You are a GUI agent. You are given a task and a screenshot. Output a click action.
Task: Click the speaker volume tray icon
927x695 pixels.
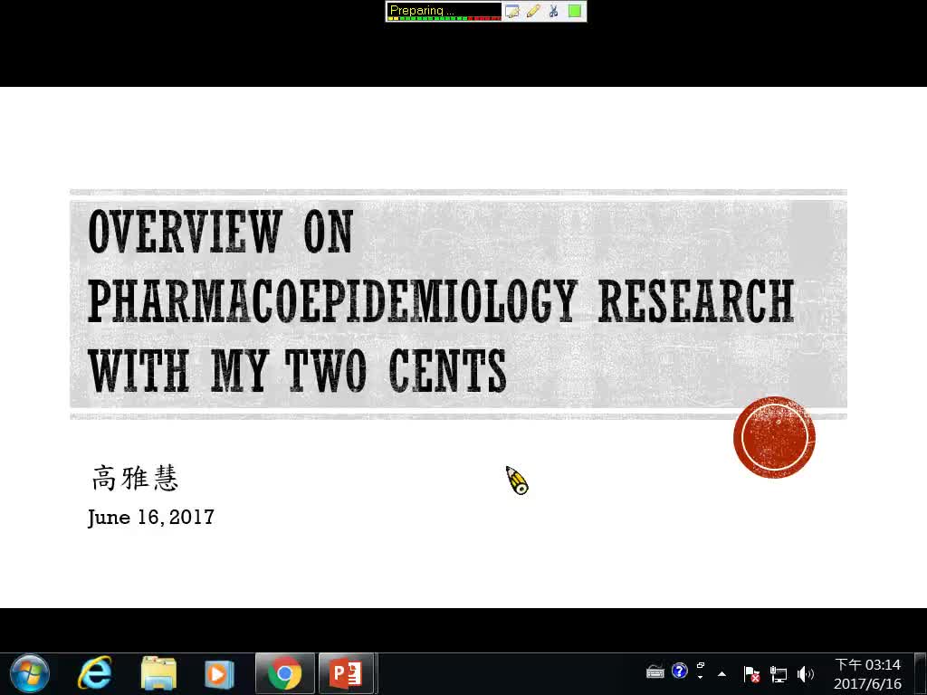[x=804, y=673]
